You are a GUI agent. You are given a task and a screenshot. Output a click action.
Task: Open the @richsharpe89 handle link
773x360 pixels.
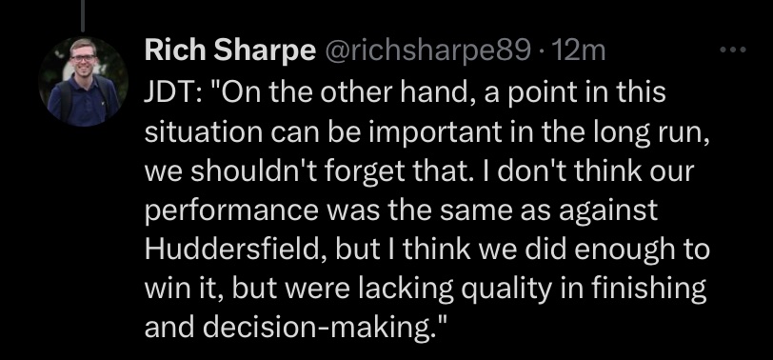coord(426,51)
